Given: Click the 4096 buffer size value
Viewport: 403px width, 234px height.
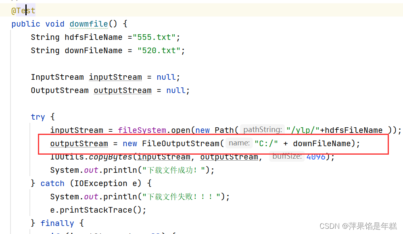Looking at the screenshot, I should coord(316,157).
